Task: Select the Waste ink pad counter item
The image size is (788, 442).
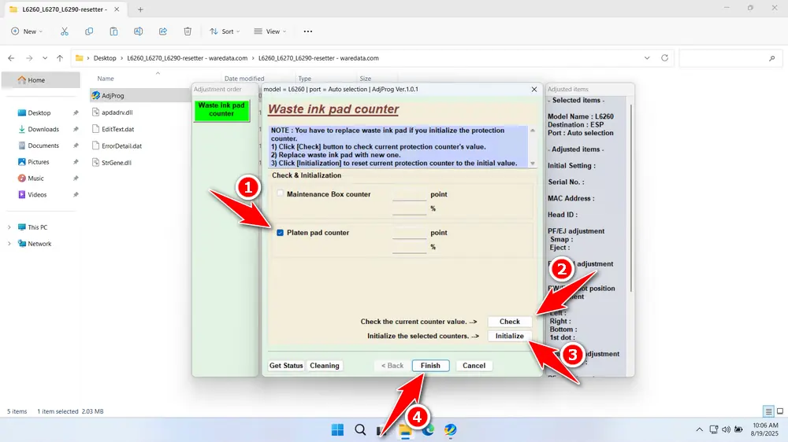Action: click(x=221, y=109)
